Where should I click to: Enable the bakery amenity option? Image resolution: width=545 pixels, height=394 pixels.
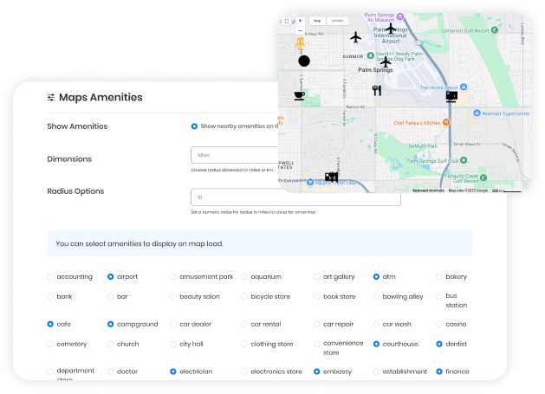[x=439, y=277]
